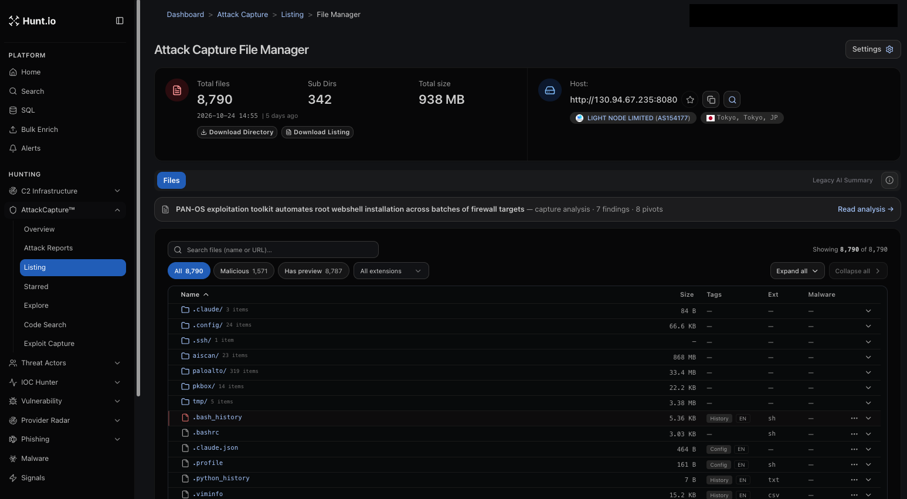Switch to the Files tab
Viewport: 907px width, 499px height.
tap(171, 181)
